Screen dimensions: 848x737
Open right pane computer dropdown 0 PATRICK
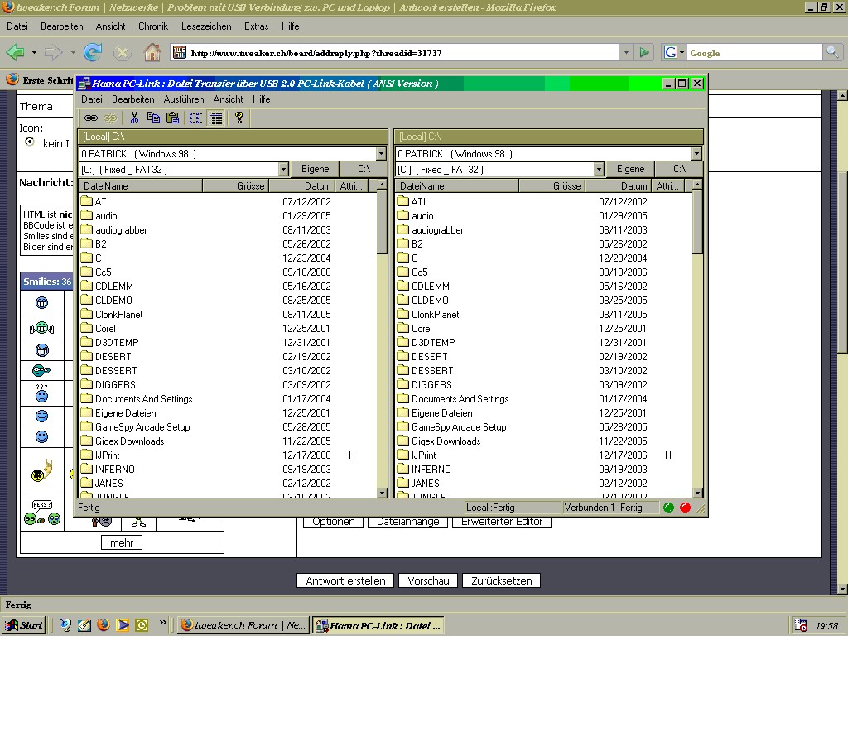pos(696,153)
